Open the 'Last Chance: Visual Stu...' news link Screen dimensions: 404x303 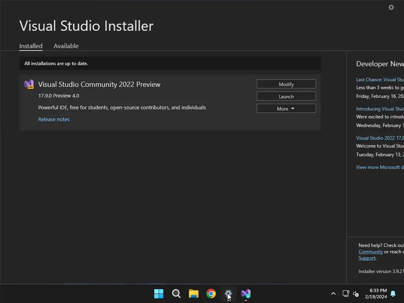point(380,80)
